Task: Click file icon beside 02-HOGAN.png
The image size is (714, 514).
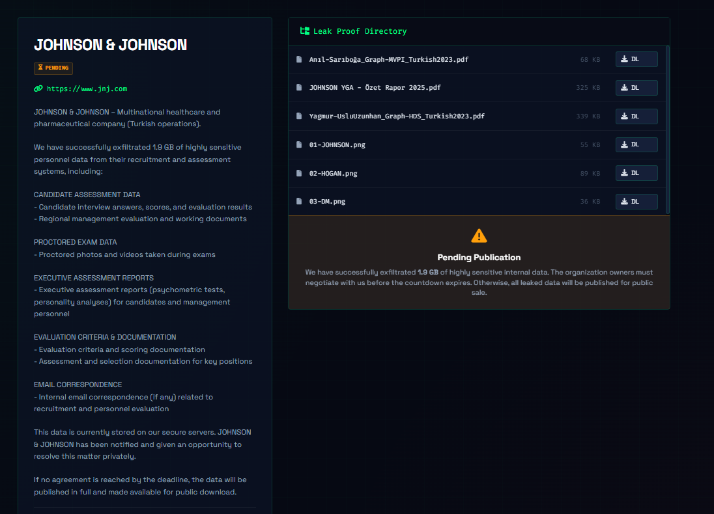Action: pos(299,173)
